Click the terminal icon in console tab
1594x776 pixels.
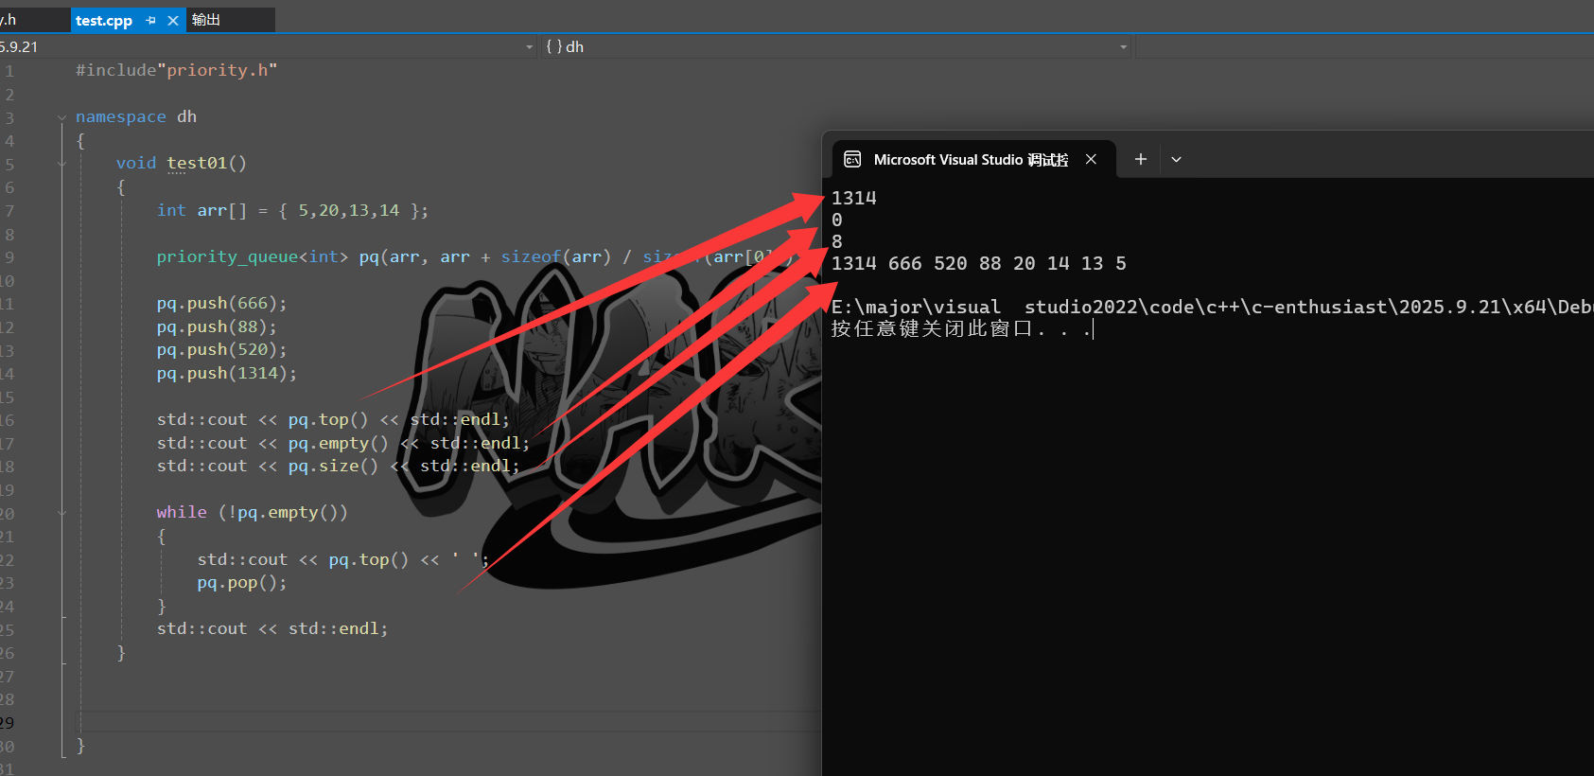pos(852,159)
